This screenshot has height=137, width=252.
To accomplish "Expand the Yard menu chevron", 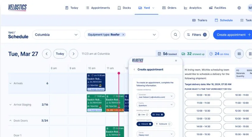I will pyautogui.click(x=153, y=8).
